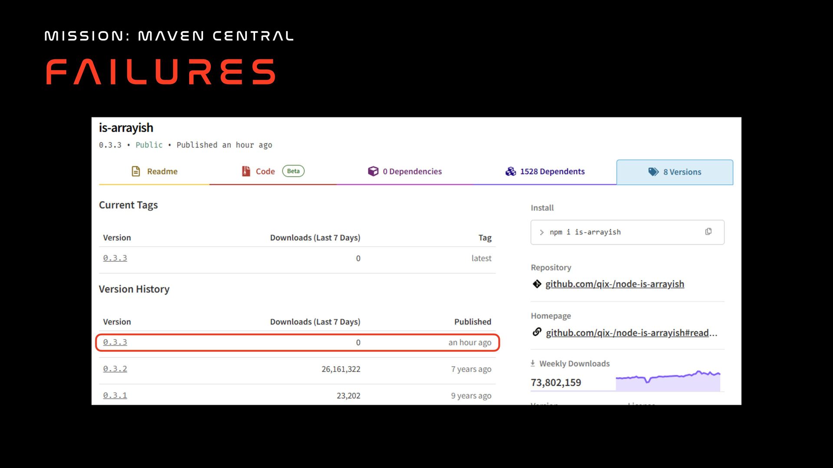
Task: Click the git repository diamond icon
Action: 537,284
